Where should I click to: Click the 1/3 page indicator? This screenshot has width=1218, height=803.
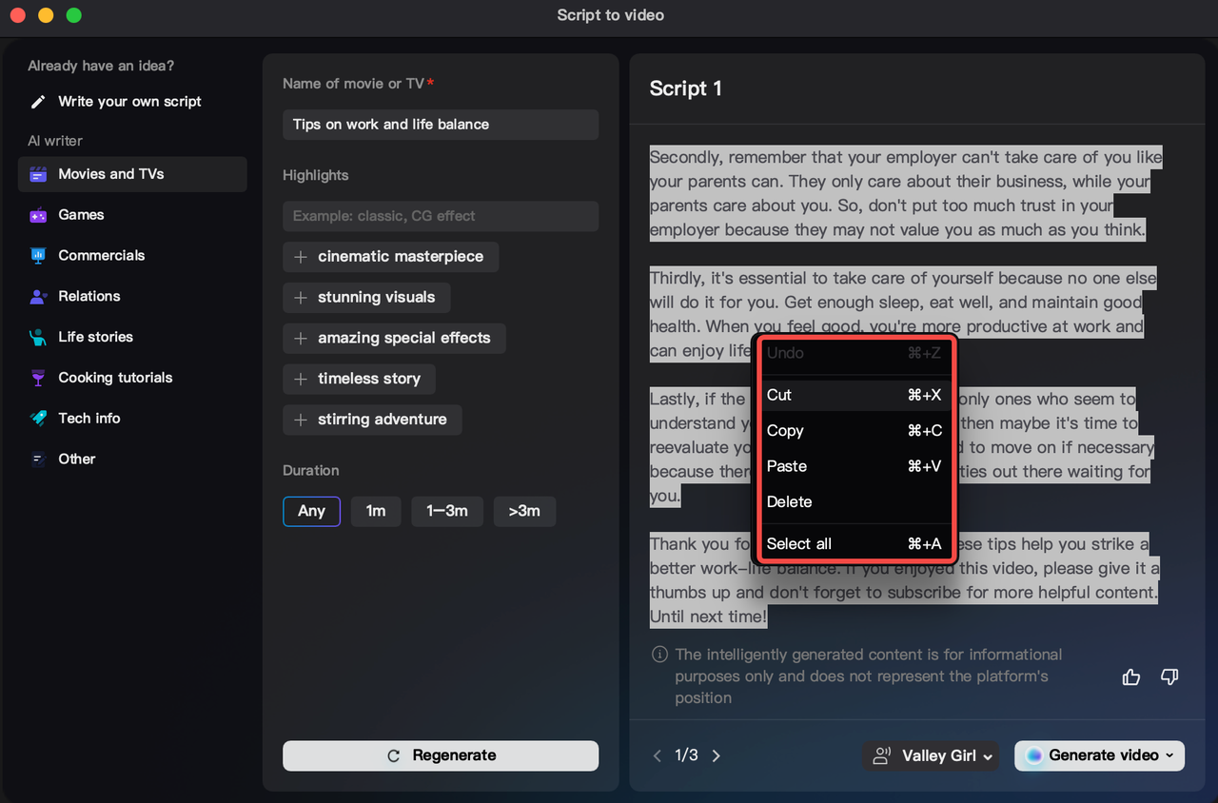686,755
